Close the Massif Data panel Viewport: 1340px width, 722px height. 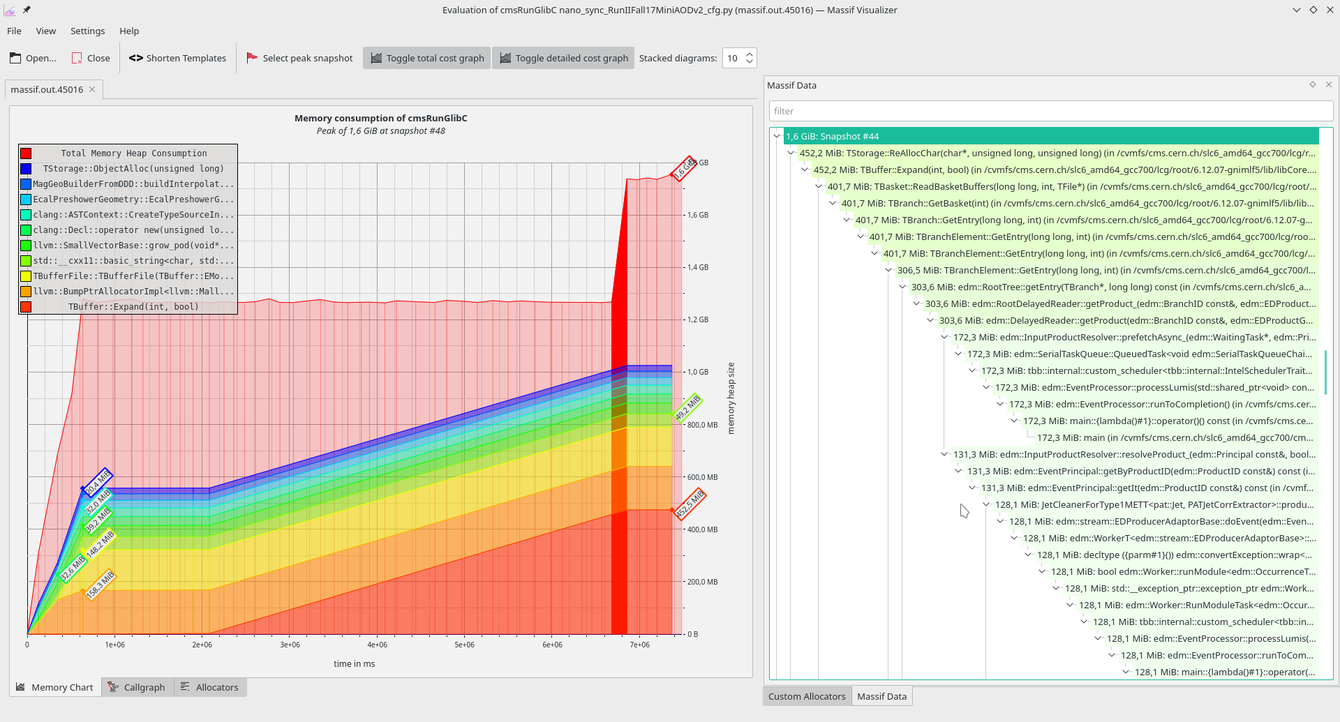tap(1329, 84)
